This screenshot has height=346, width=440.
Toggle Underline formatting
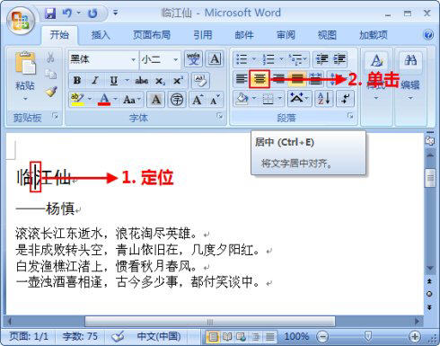click(x=114, y=80)
